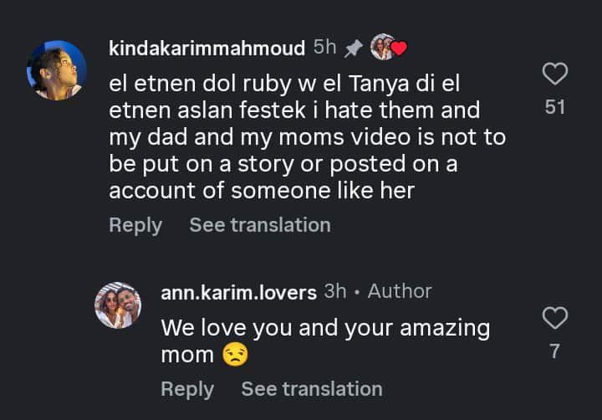Open ann.karim.lovers' profile picture

click(x=118, y=305)
